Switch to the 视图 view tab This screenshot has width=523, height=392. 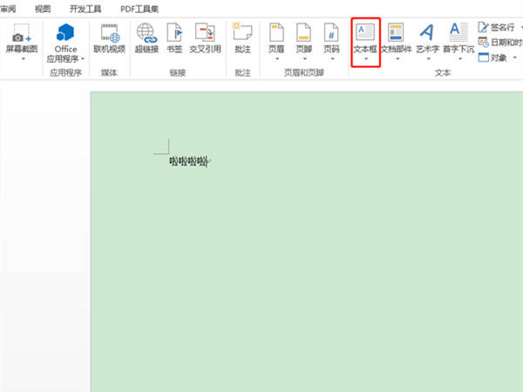[x=43, y=9]
